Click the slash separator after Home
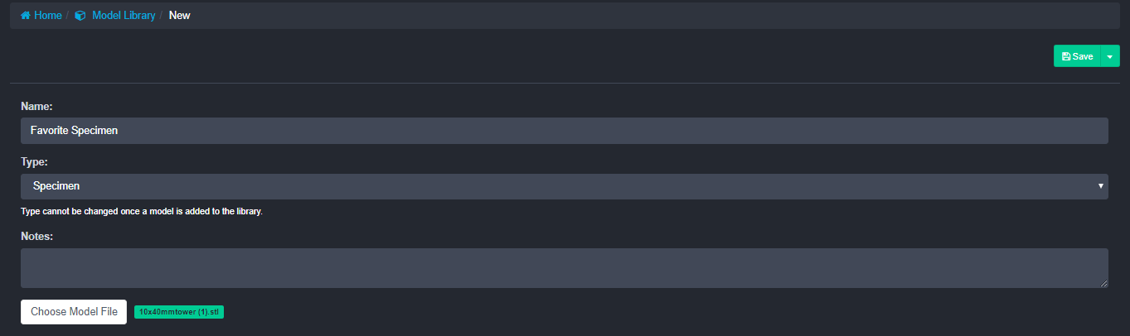Viewport: 1130px width, 336px height. [x=67, y=16]
